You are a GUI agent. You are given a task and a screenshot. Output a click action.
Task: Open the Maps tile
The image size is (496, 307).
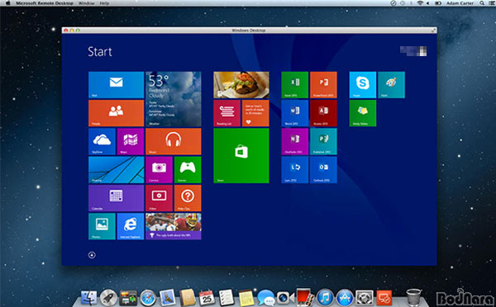(x=131, y=141)
